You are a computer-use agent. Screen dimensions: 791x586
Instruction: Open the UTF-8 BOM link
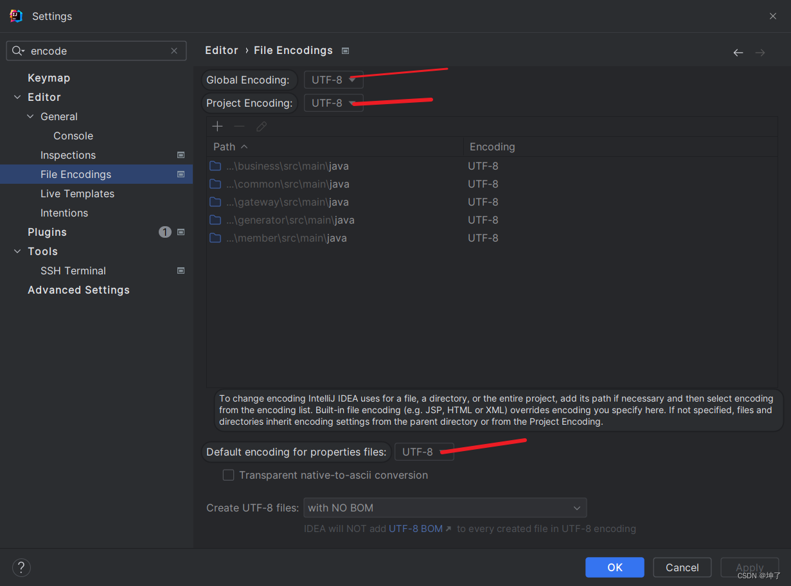tap(415, 528)
